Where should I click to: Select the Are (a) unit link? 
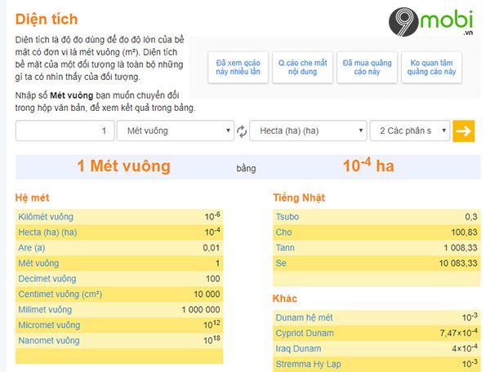click(32, 248)
